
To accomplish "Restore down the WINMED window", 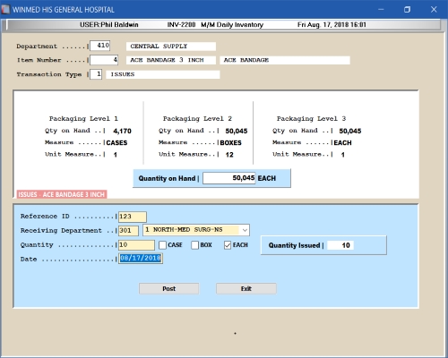I will (x=407, y=9).
